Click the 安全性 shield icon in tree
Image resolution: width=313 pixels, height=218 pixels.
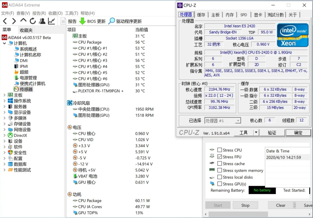[x=10, y=153]
